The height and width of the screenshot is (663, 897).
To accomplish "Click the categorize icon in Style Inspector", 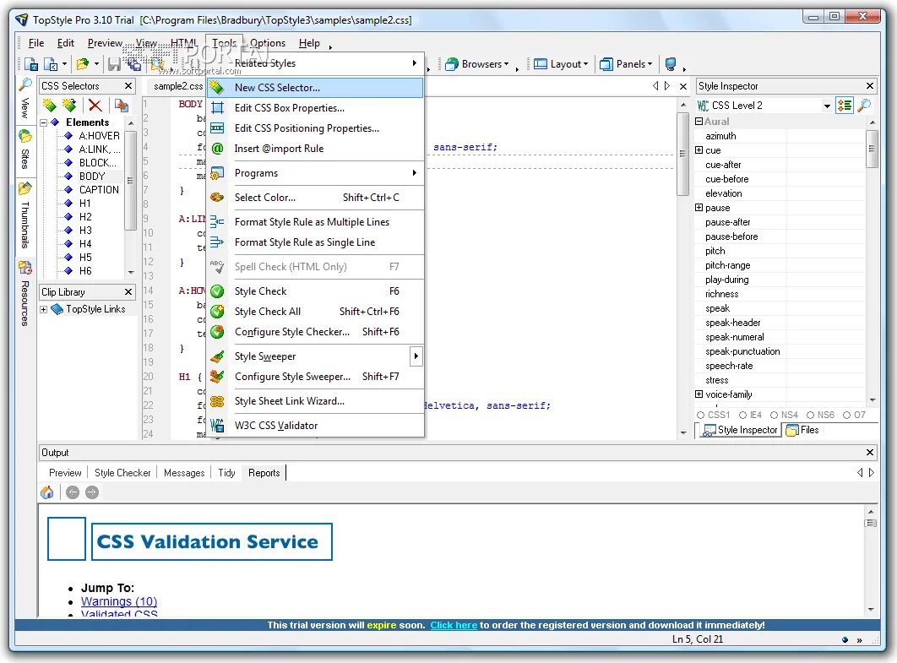I will point(845,106).
